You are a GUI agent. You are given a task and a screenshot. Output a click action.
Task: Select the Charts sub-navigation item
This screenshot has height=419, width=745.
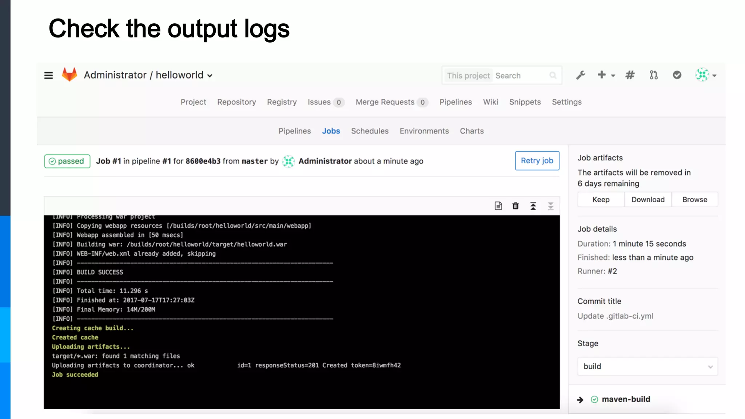472,131
